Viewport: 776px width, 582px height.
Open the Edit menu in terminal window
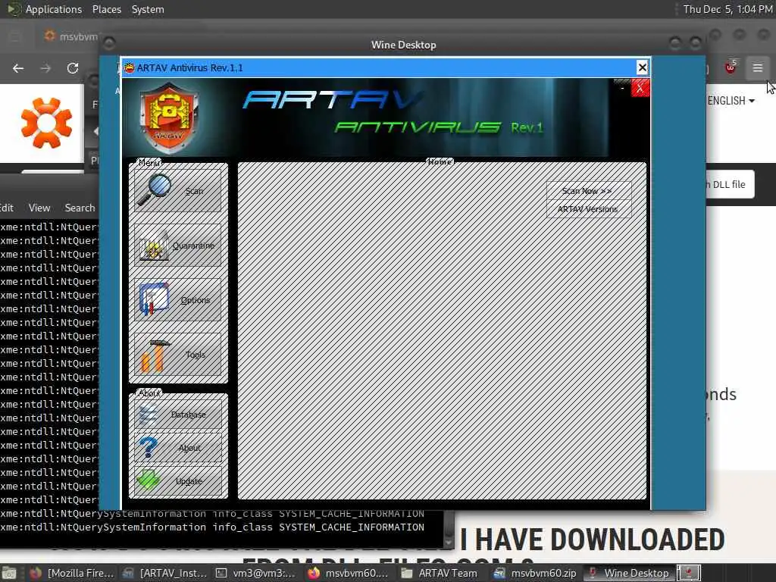pyautogui.click(x=7, y=208)
